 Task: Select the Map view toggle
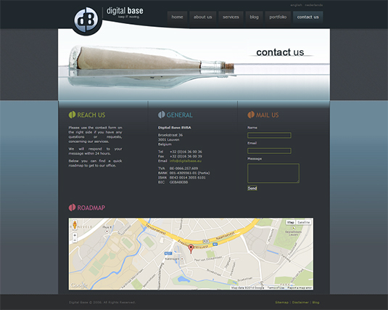[x=291, y=222]
